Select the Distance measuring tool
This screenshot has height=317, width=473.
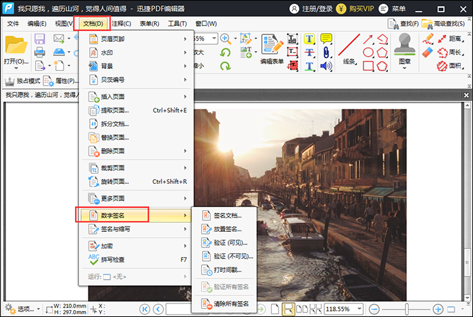(x=451, y=39)
